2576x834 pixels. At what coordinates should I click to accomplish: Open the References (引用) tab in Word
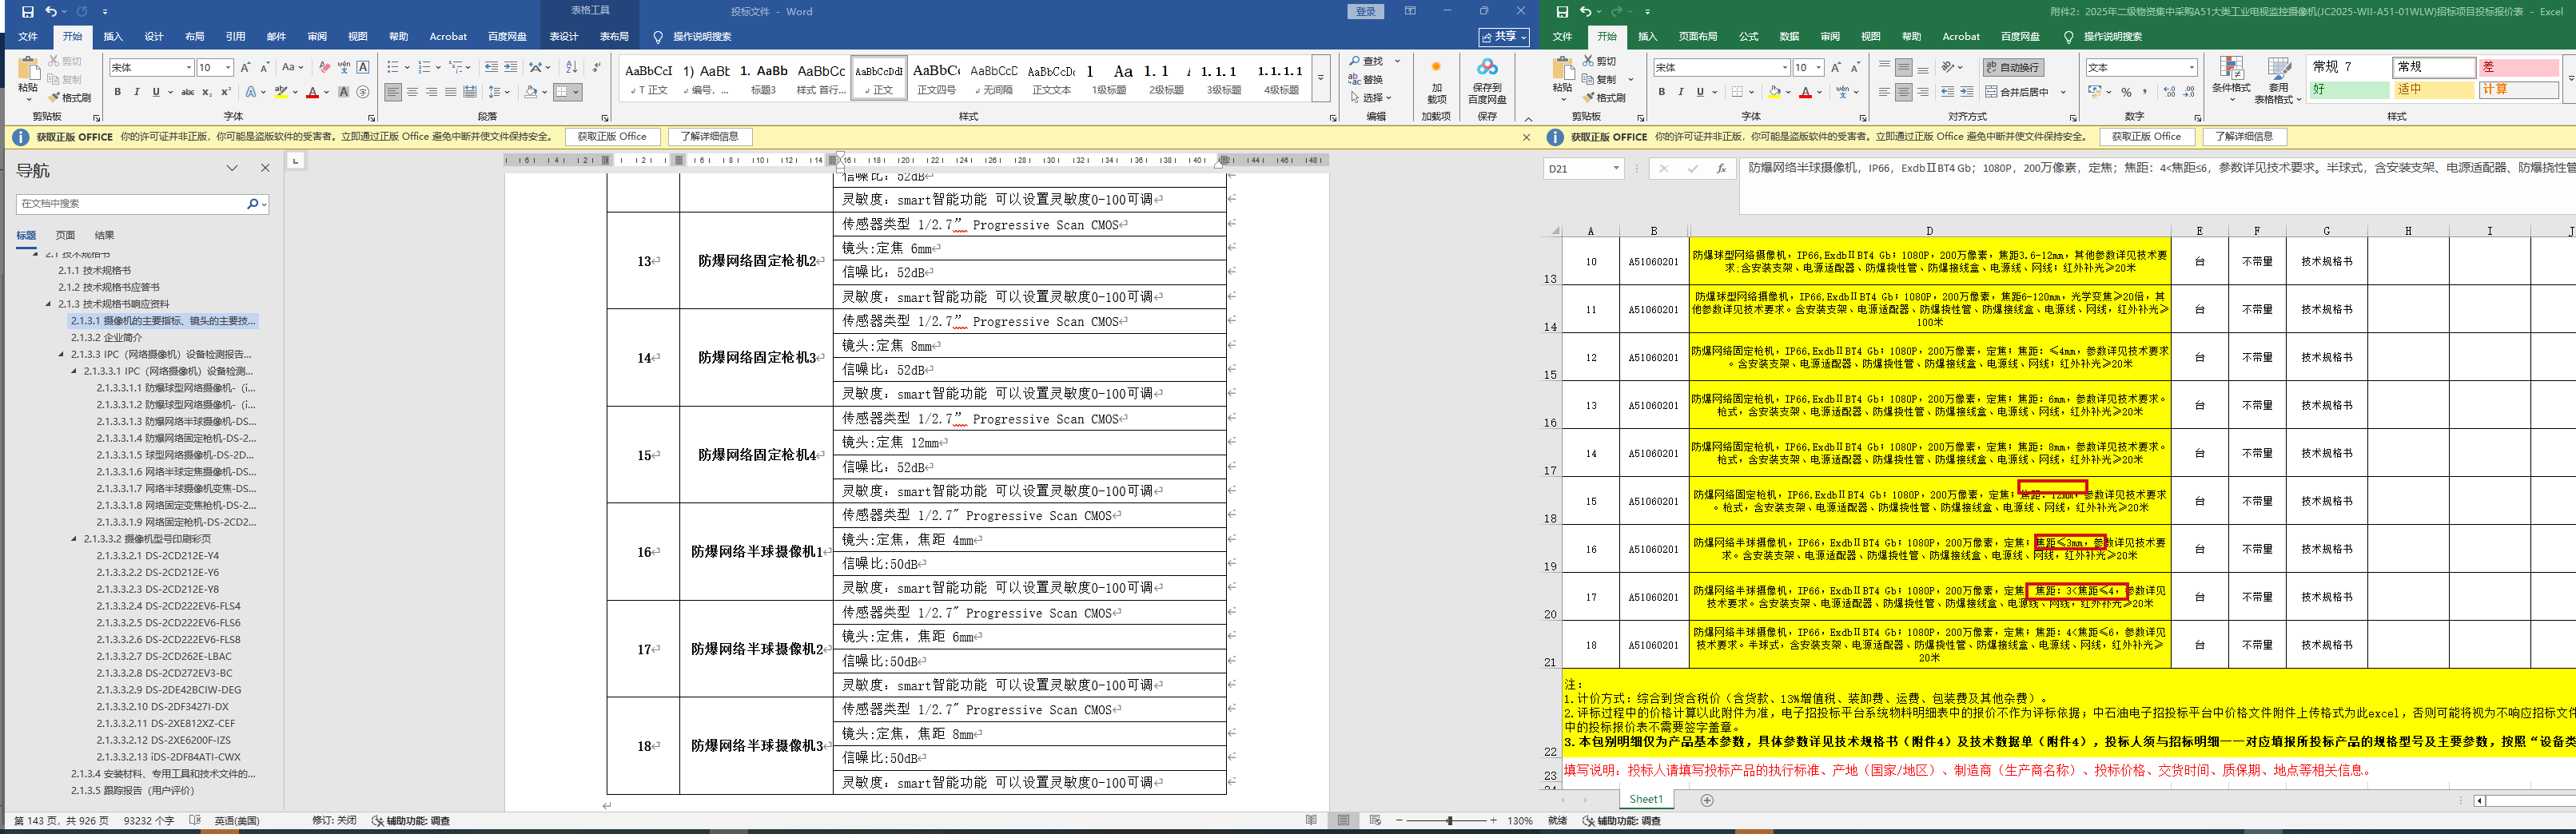[235, 37]
